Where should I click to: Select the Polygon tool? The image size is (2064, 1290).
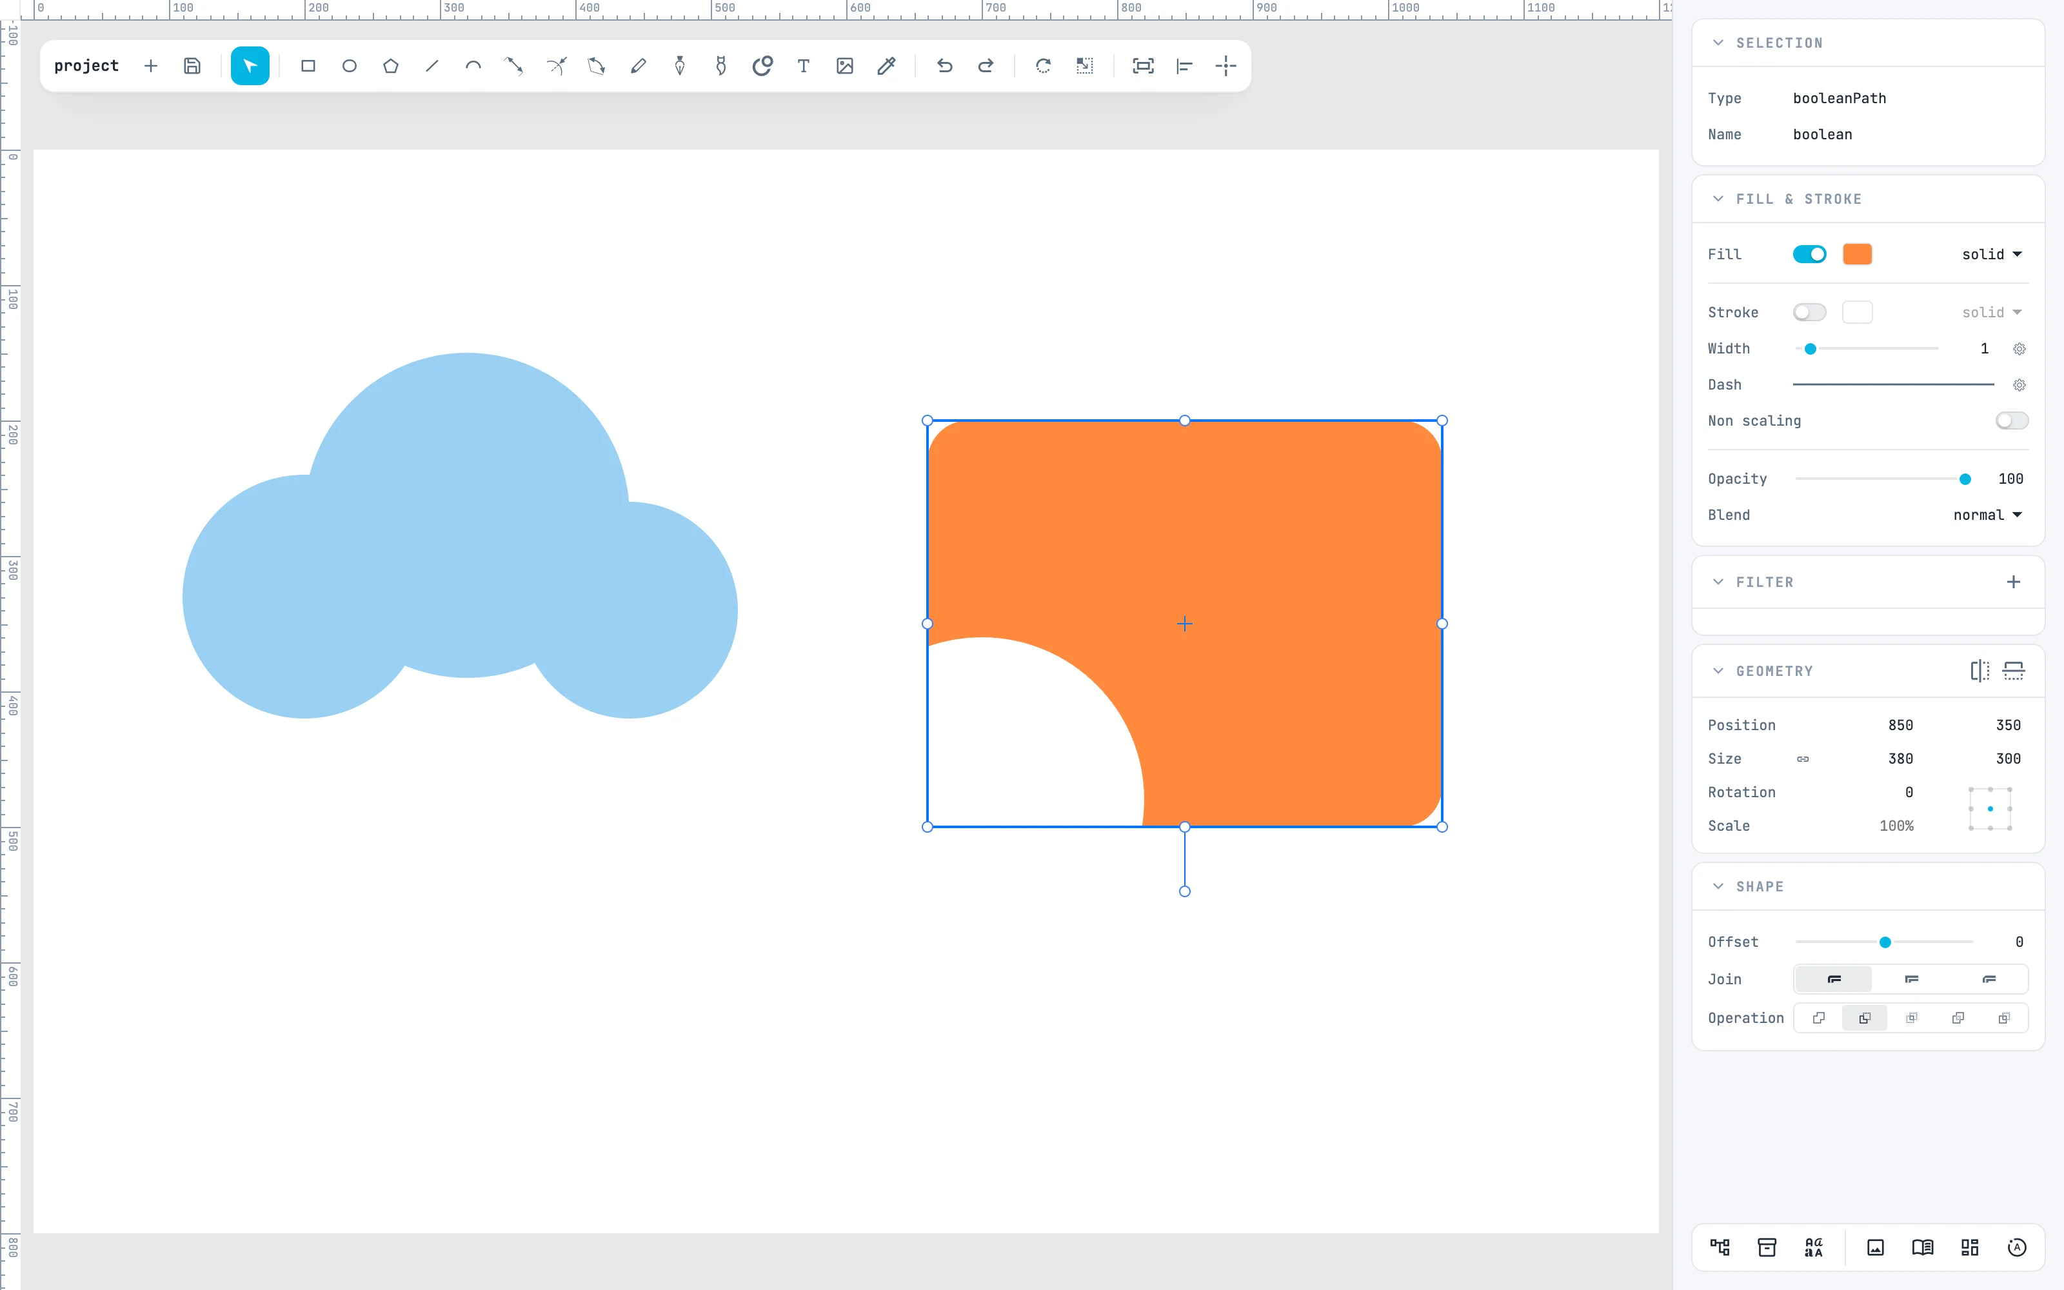click(391, 66)
